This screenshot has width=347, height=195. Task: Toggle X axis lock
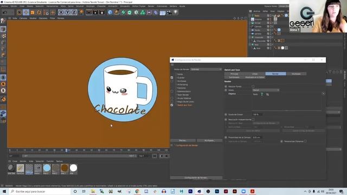pos(61,12)
